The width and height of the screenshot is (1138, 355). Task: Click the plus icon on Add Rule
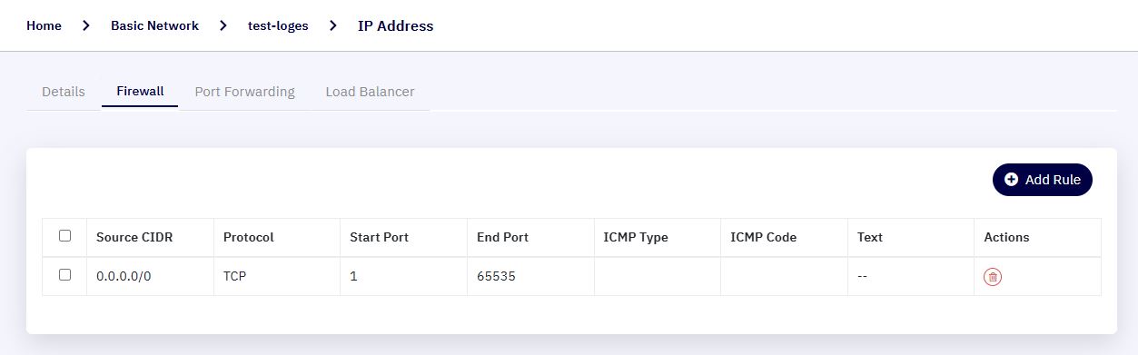pyautogui.click(x=1012, y=180)
